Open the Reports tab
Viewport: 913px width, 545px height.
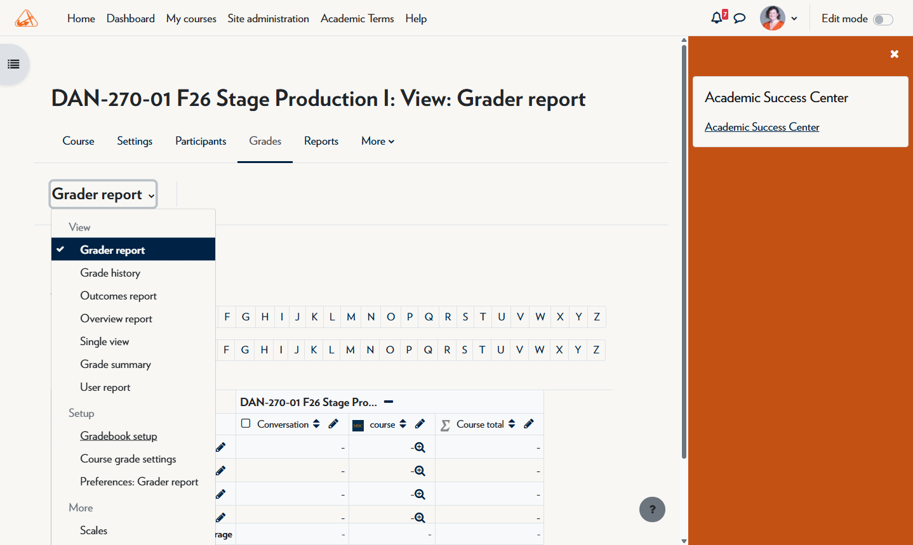click(x=321, y=141)
